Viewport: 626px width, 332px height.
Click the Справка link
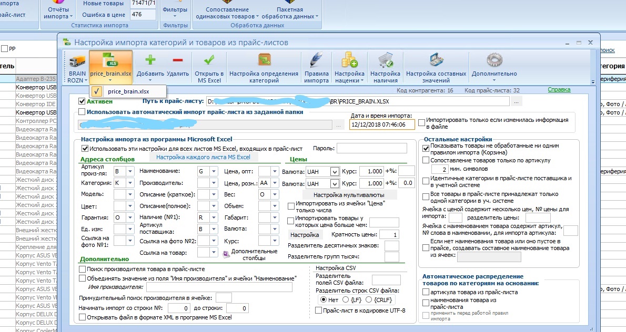(559, 89)
